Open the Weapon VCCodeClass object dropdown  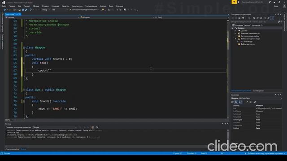tap(257, 98)
